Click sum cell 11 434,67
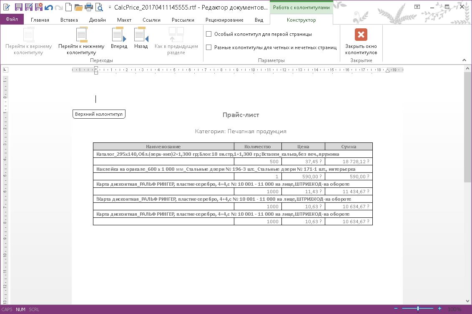Viewport: 472px width, 314px height. [x=349, y=192]
